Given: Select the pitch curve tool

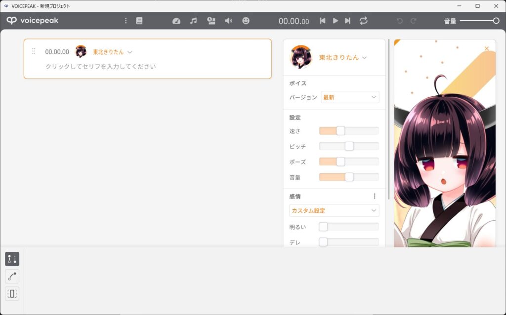Looking at the screenshot, I should click(12, 276).
